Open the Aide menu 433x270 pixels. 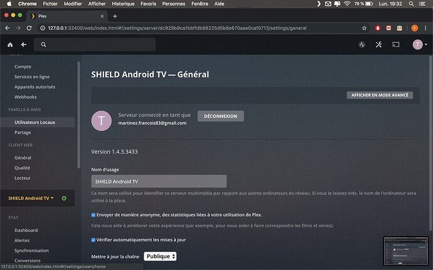[x=219, y=4]
